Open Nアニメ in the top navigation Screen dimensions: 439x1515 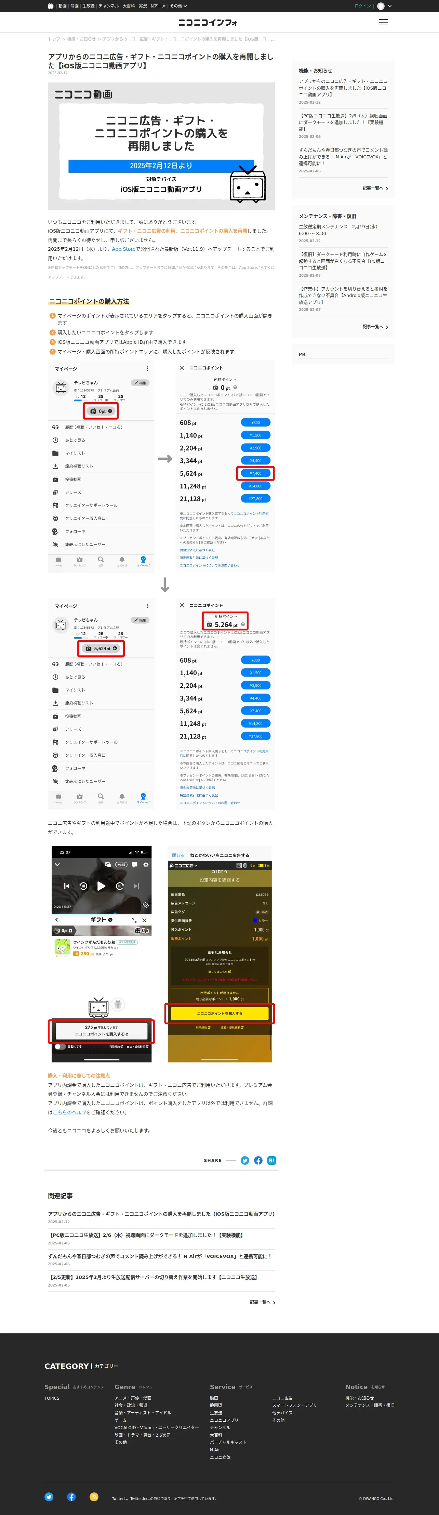pos(158,6)
